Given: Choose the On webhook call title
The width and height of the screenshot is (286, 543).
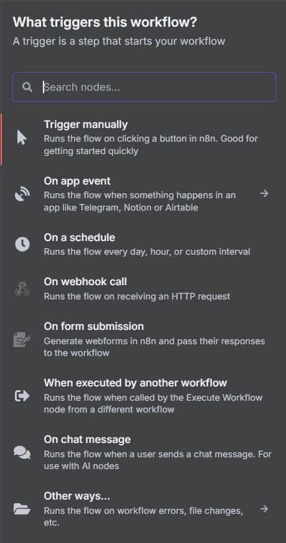Looking at the screenshot, I should (x=85, y=281).
